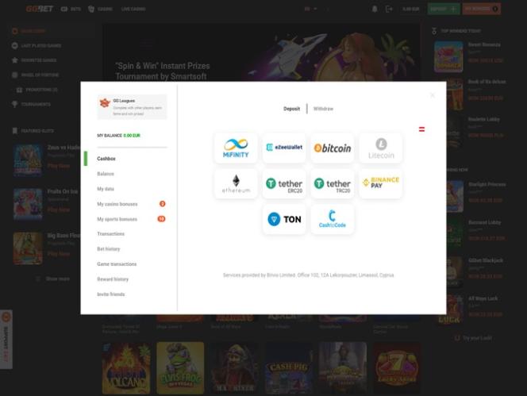
Task: Pick CashtoCode payment method
Action: click(x=332, y=219)
